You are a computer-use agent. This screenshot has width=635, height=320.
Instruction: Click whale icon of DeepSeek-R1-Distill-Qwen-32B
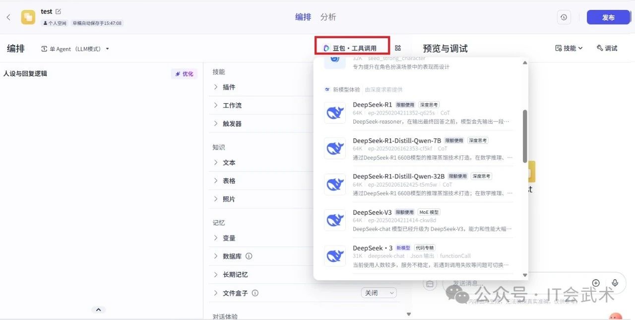(x=335, y=185)
